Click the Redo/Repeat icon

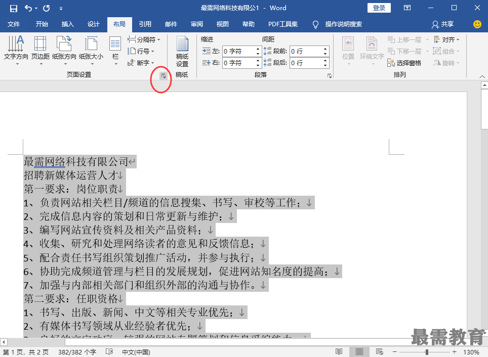pyautogui.click(x=47, y=9)
